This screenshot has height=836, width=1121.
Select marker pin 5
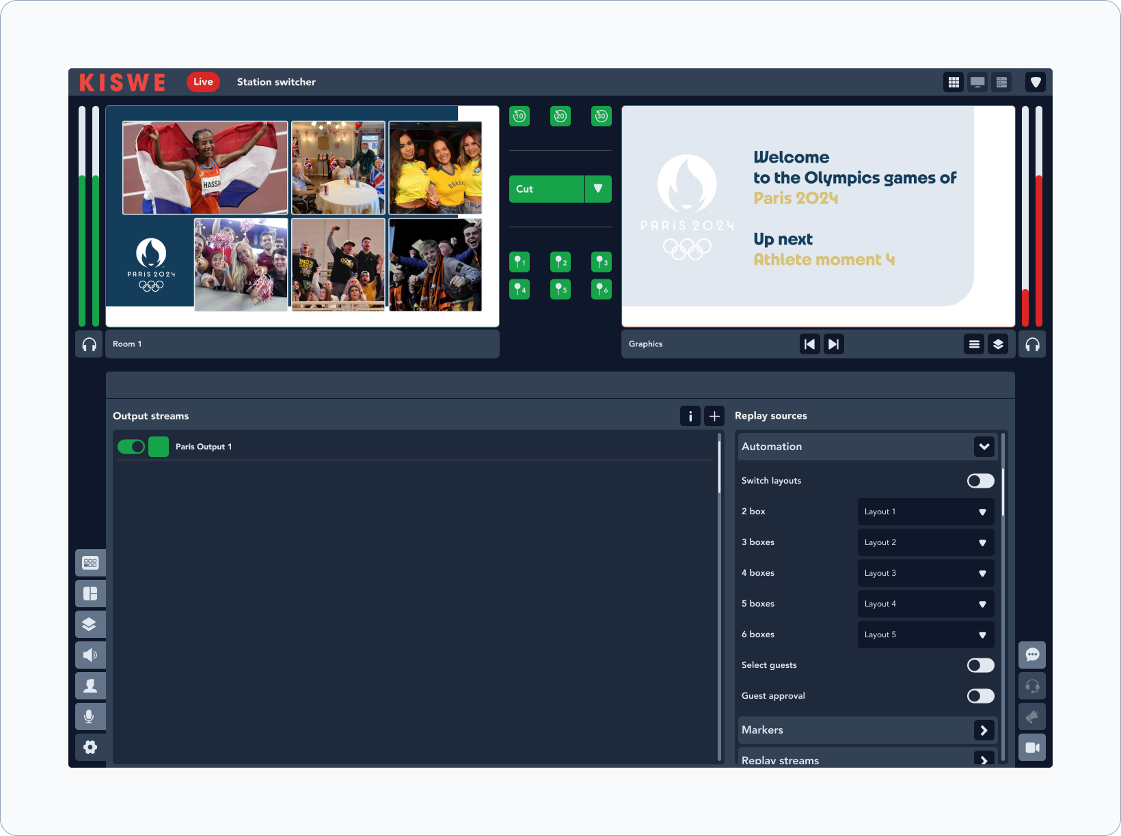pyautogui.click(x=560, y=290)
